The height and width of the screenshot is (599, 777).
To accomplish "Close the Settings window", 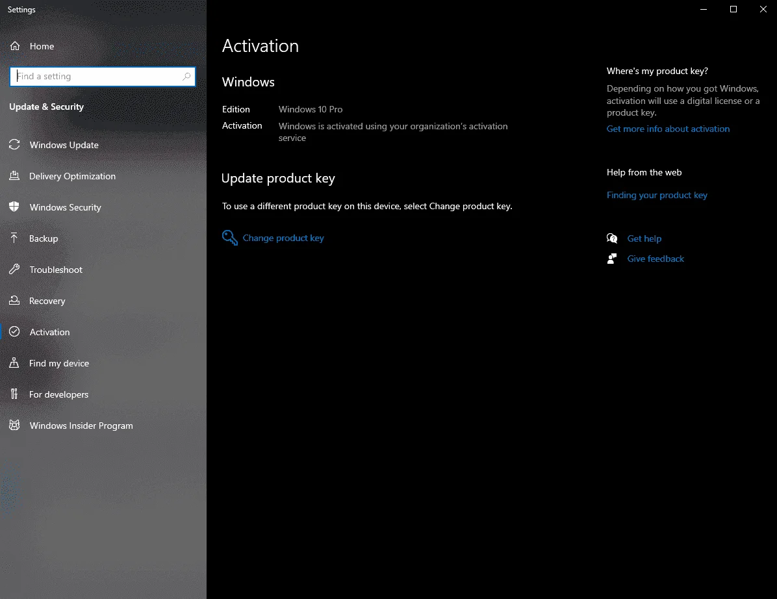I will point(763,9).
